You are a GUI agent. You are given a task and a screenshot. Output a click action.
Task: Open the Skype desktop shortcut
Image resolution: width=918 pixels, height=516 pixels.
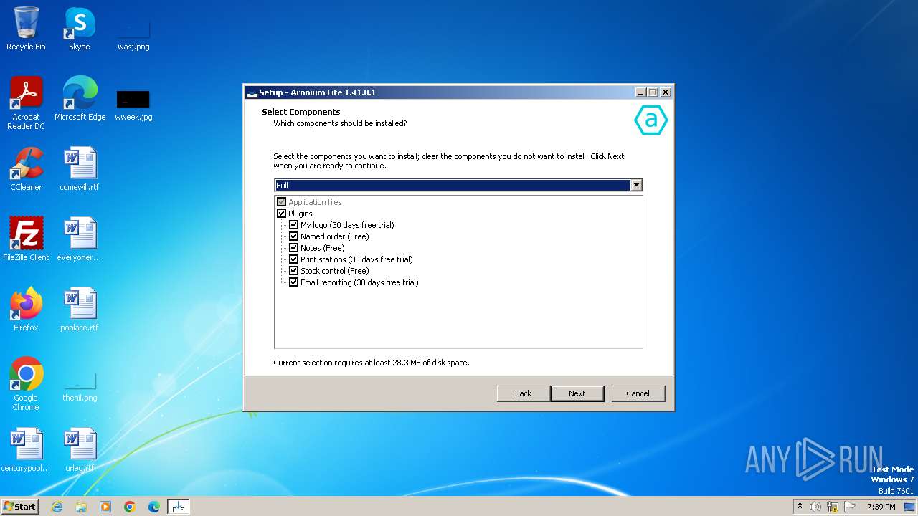(79, 29)
